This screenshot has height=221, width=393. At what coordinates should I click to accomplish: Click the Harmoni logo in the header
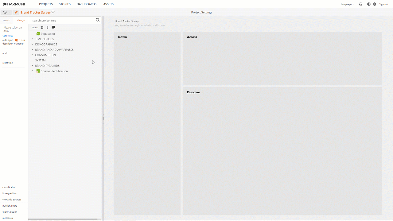click(14, 4)
